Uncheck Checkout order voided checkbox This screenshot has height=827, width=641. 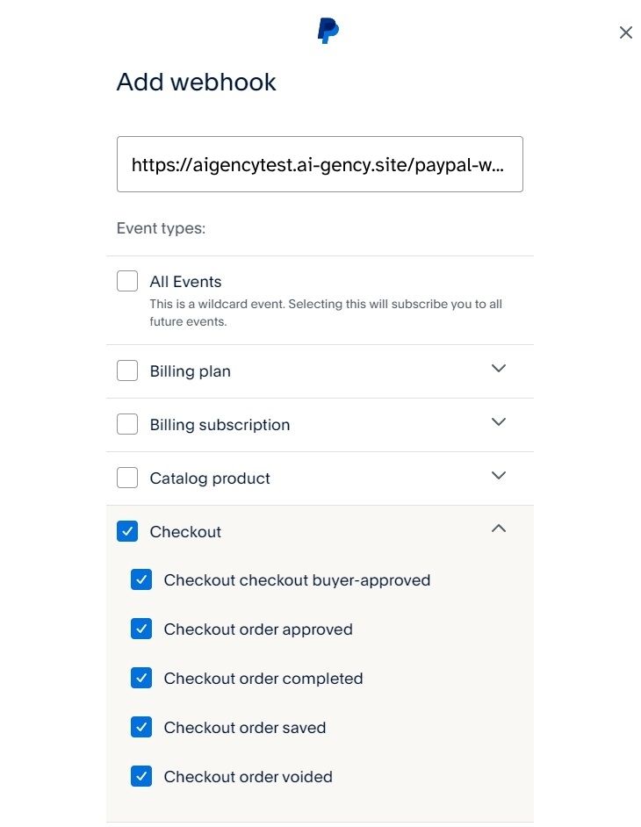(141, 777)
